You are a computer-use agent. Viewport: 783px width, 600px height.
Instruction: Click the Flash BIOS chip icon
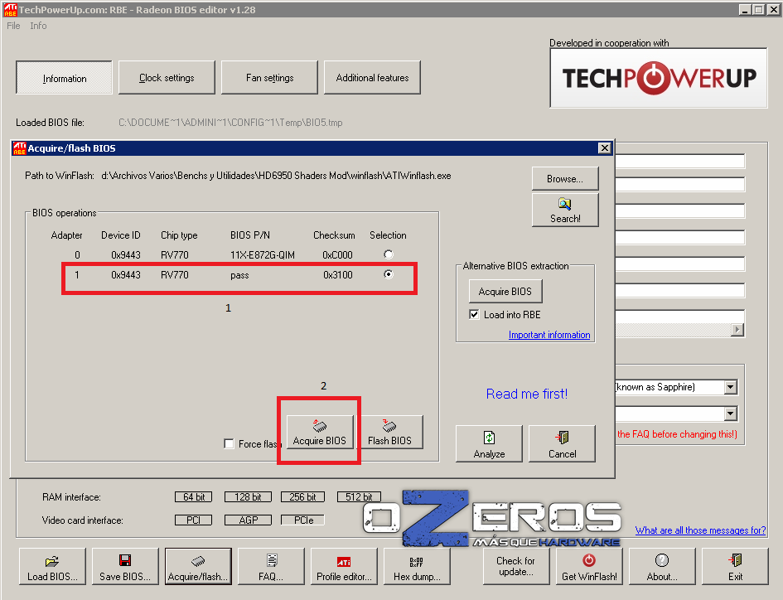(x=389, y=426)
